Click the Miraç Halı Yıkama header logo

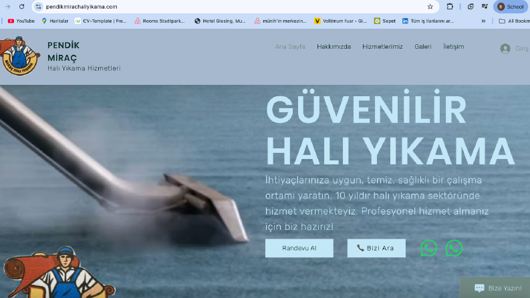pos(19,55)
